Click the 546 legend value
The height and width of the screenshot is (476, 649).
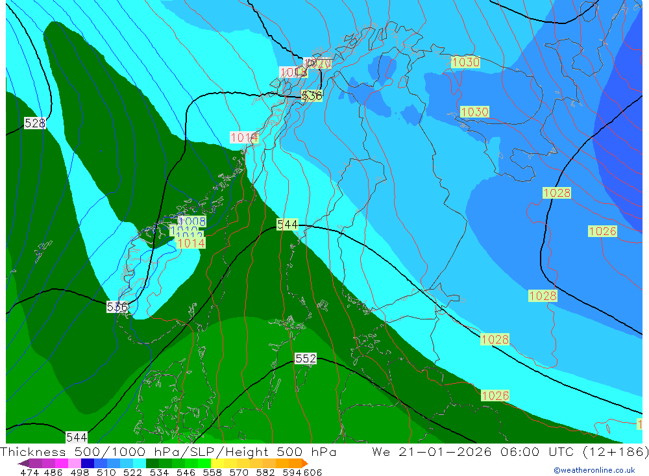pos(186,472)
